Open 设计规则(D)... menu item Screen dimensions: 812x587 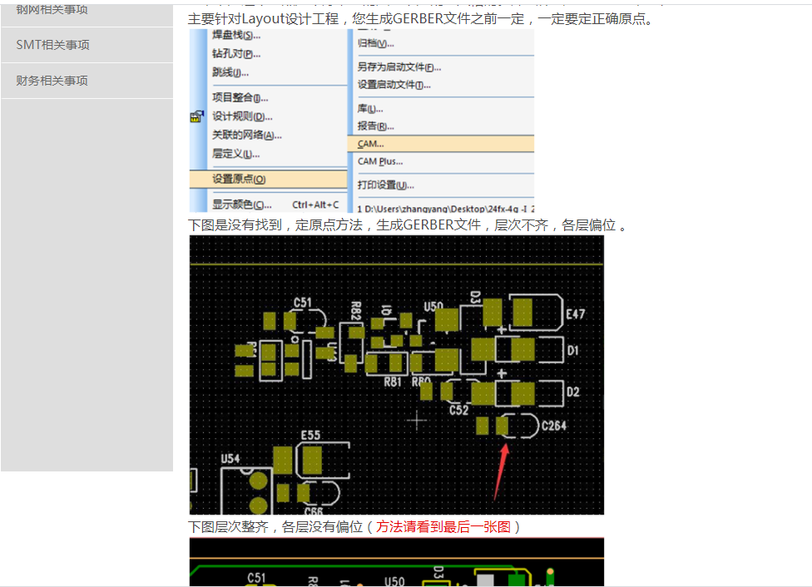[x=242, y=116]
